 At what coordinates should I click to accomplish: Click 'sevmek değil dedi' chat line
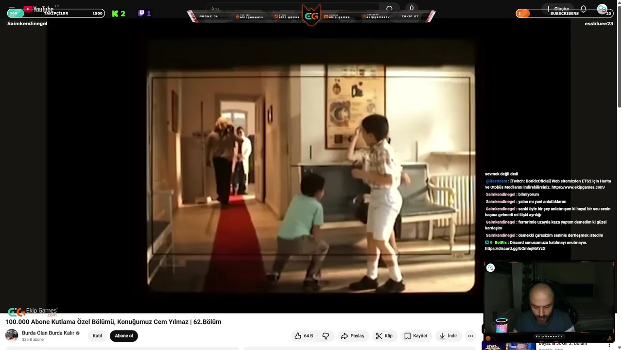pos(501,174)
